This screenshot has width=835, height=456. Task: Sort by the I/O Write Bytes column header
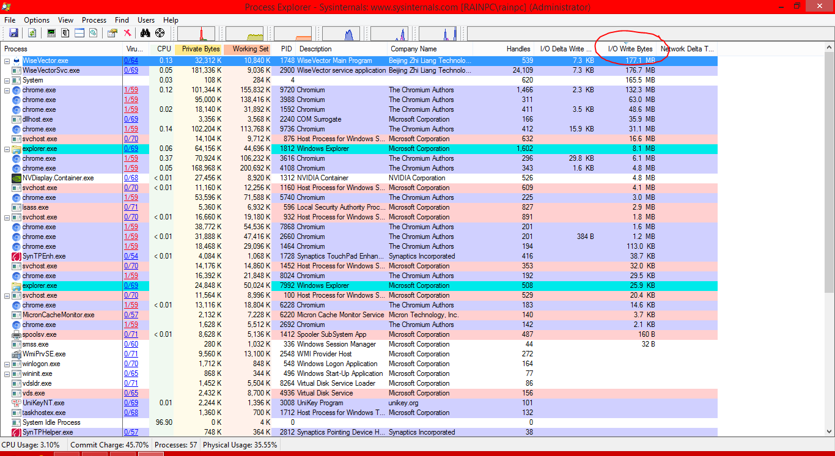(630, 49)
